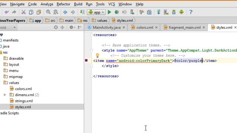Close the colors.xml tab
This screenshot has width=237, height=133.
(x=156, y=27)
